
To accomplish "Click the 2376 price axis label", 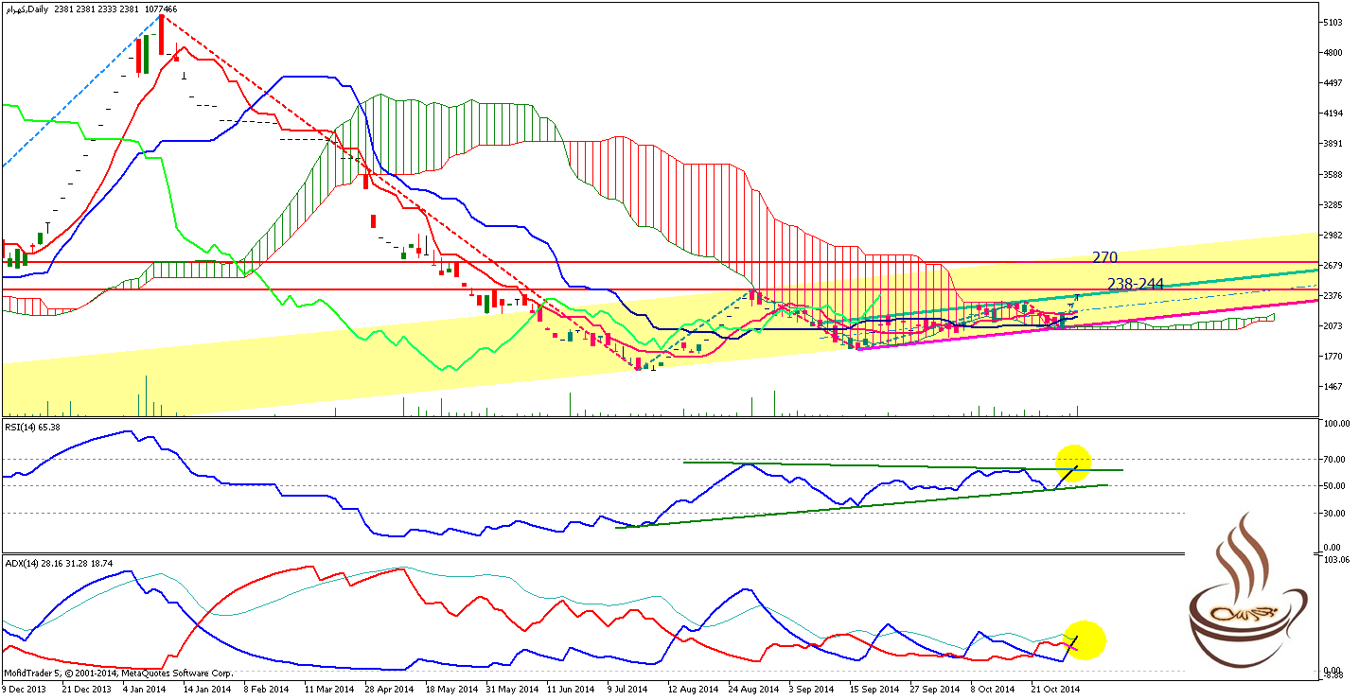I will click(1334, 295).
